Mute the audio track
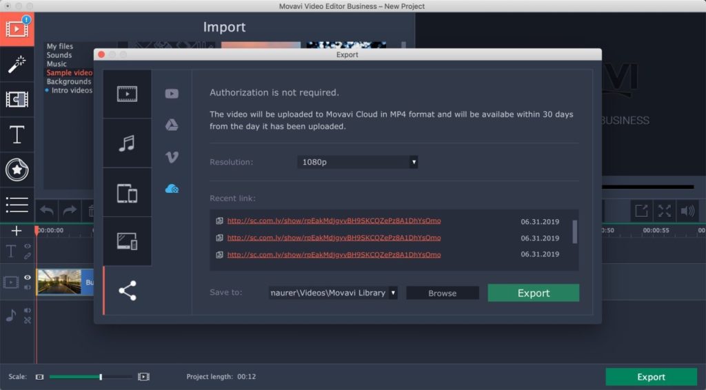The width and height of the screenshot is (706, 390). click(28, 310)
